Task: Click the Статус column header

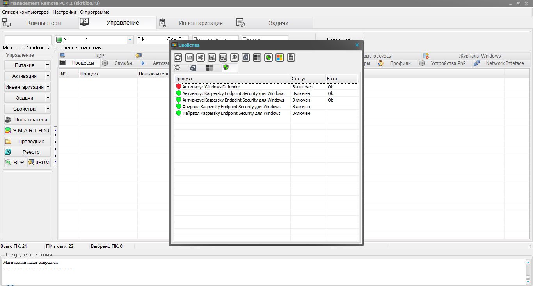Action: click(308, 79)
